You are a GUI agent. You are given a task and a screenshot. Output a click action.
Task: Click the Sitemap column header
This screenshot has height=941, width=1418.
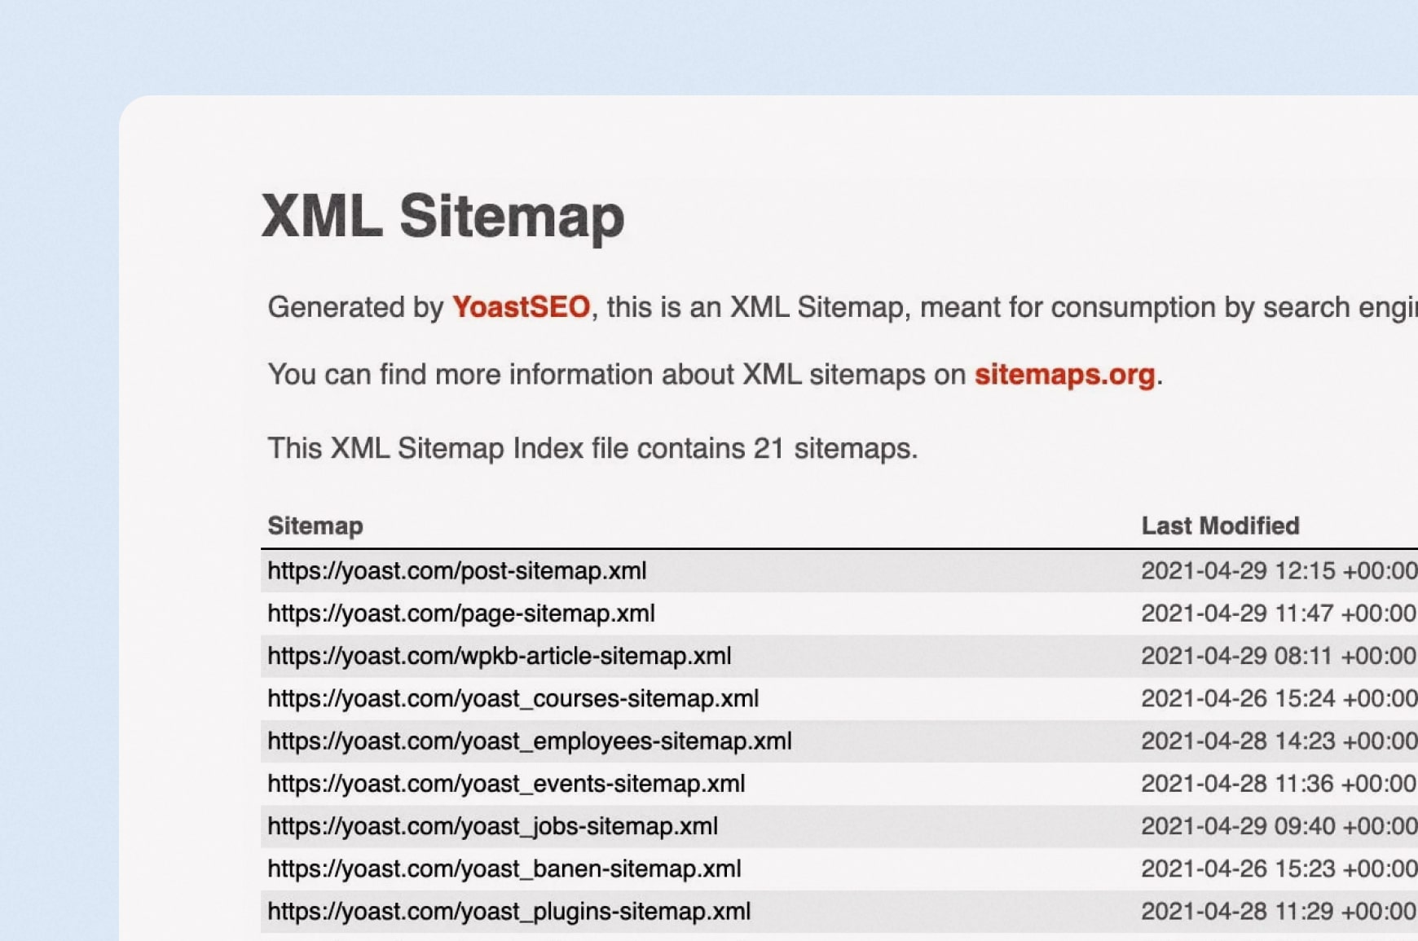point(315,526)
